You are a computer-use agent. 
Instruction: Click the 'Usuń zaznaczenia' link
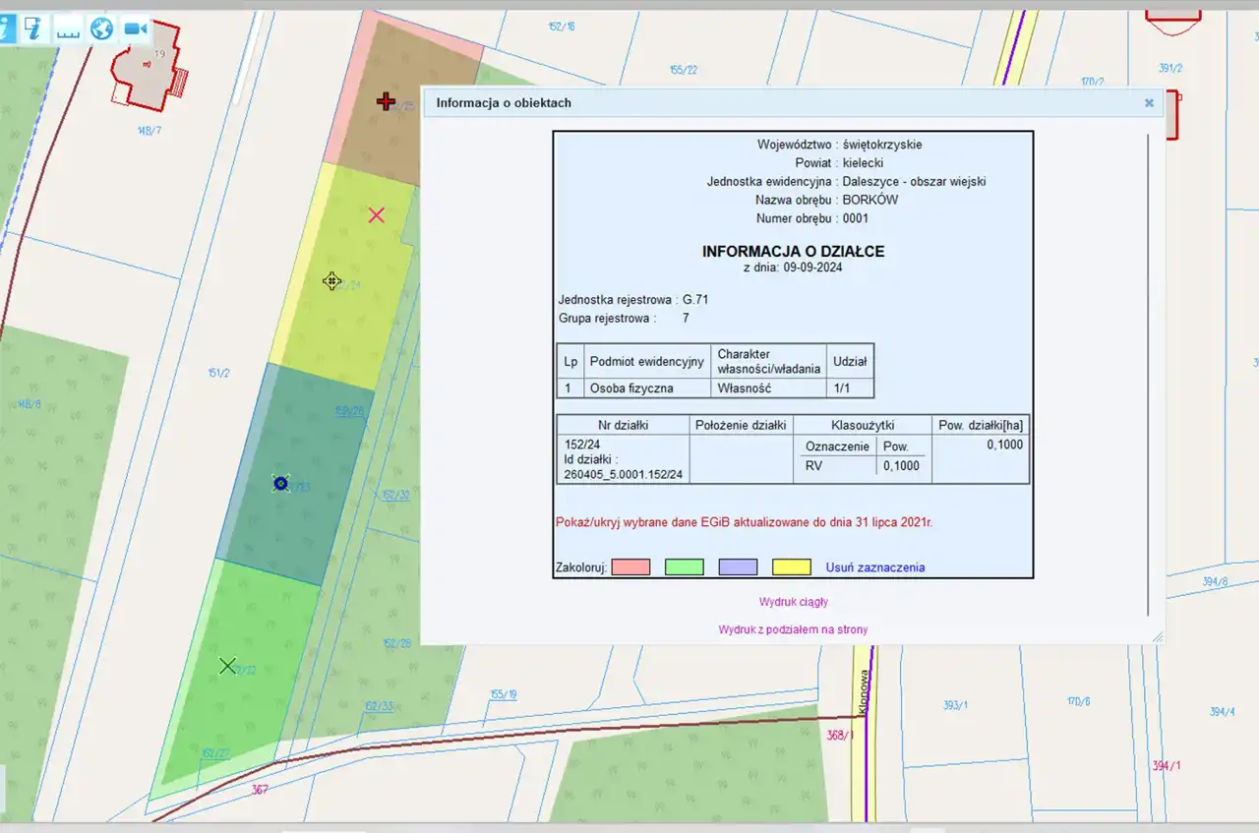coord(874,567)
